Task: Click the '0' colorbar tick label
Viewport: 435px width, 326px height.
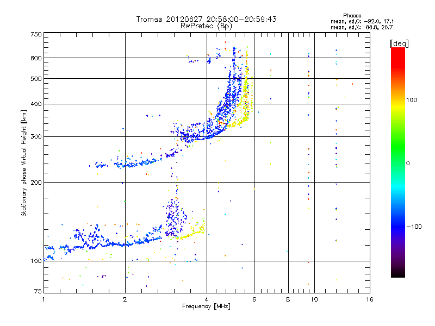Action: 408,164
